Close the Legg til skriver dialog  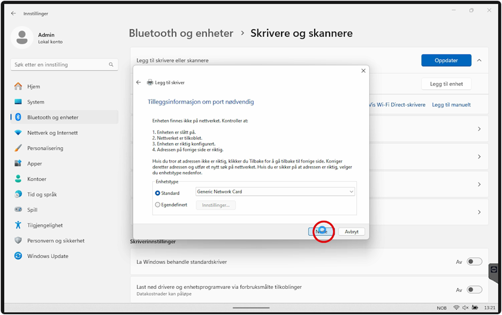363,71
